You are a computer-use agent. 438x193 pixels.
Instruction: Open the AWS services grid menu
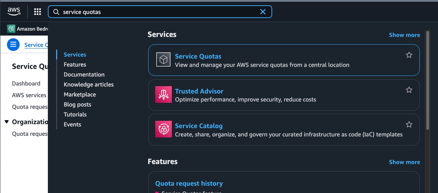tap(38, 12)
